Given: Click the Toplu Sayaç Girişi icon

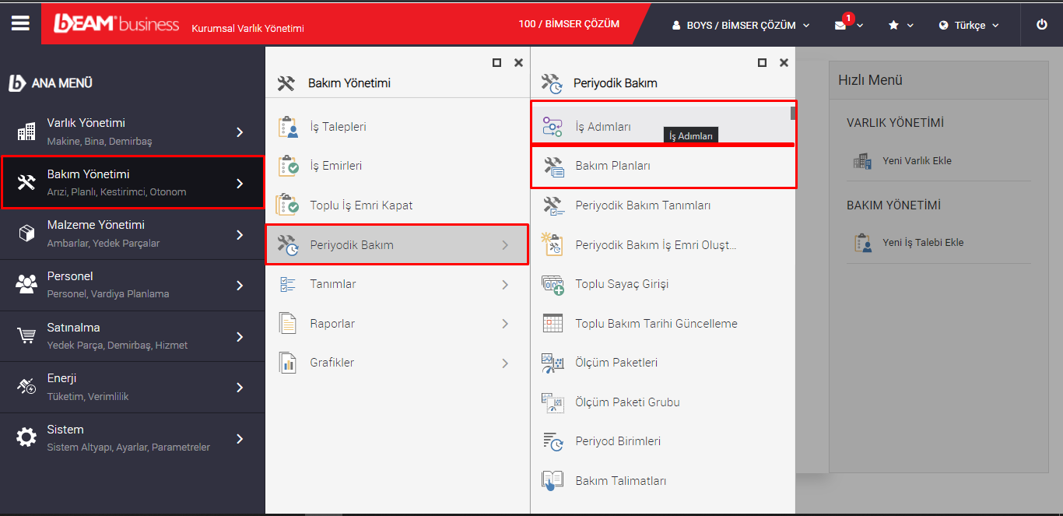Looking at the screenshot, I should point(553,284).
